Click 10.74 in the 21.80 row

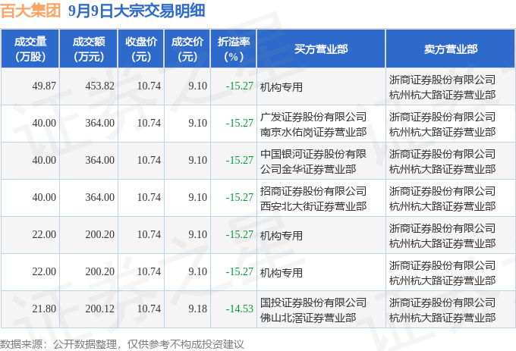tap(149, 309)
